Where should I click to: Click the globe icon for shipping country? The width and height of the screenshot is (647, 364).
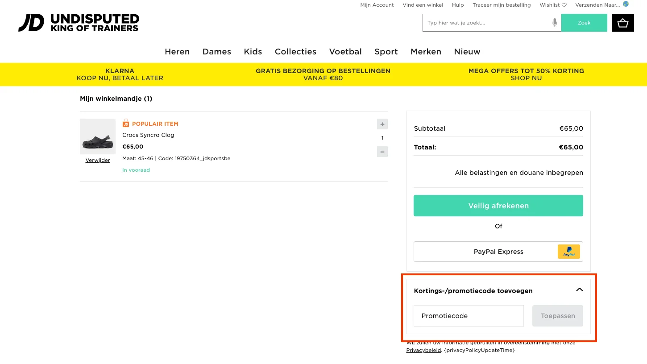[x=626, y=4]
